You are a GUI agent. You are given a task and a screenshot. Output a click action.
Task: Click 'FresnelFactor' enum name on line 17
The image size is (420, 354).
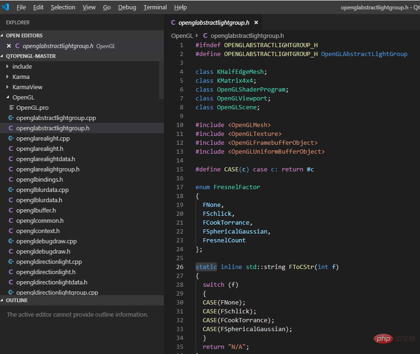[x=237, y=187]
